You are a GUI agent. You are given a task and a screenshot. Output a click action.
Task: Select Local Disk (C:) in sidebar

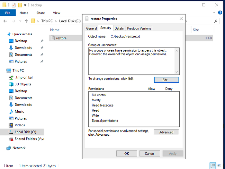coord(22,132)
